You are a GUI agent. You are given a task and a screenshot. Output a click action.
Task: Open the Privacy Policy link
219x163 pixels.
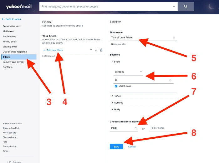[x=9, y=146]
